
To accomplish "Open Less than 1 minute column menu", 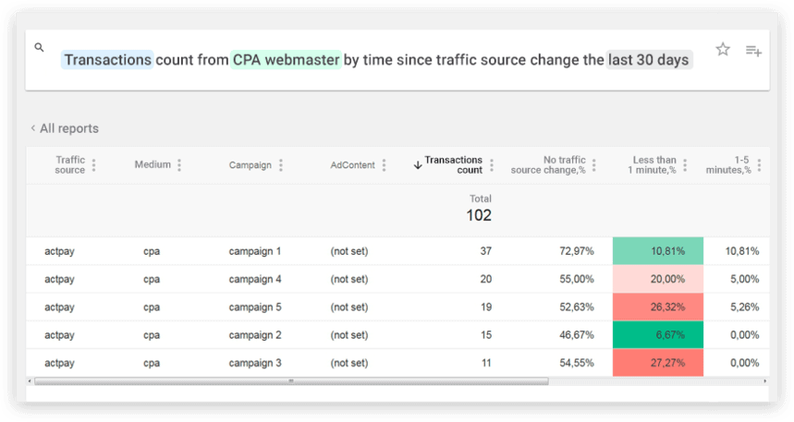I will tap(685, 165).
